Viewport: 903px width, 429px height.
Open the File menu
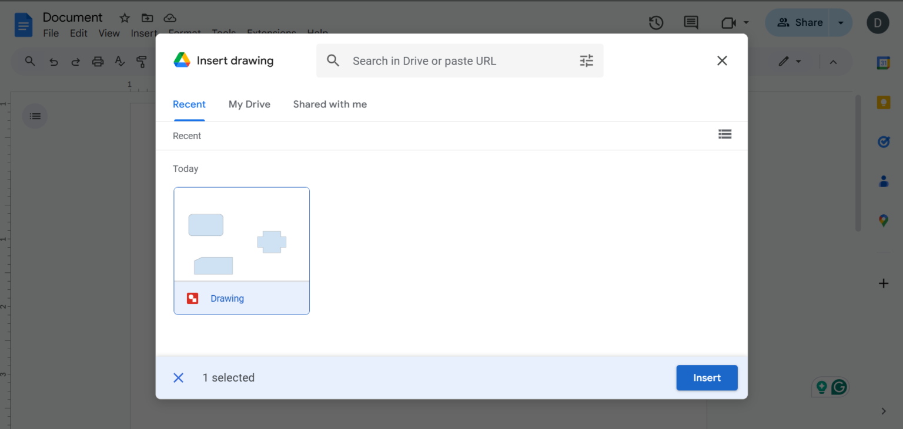coord(51,33)
